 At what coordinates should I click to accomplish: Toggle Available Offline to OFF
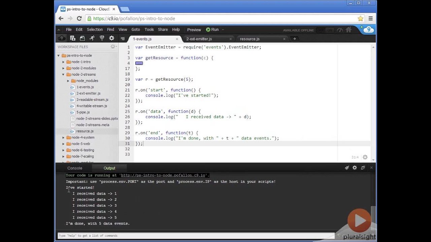(321, 30)
